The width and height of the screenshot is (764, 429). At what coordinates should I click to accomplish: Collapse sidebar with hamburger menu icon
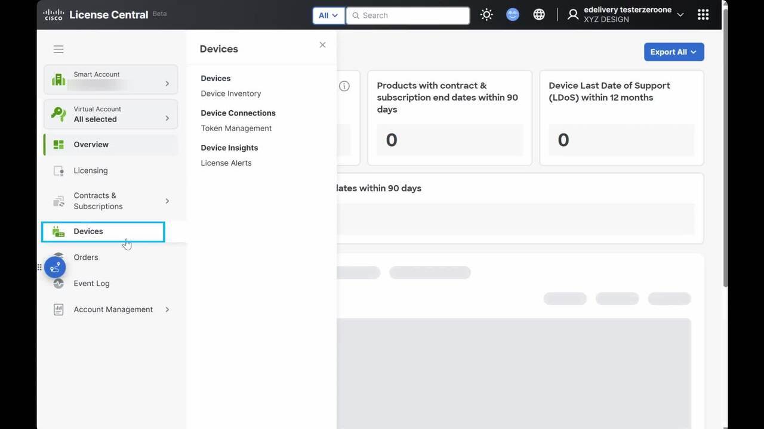[x=58, y=49]
